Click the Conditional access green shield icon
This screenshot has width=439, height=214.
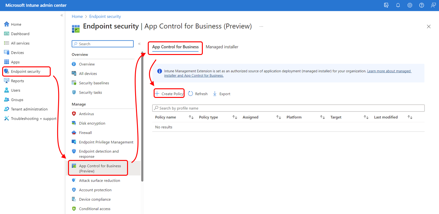click(x=74, y=209)
